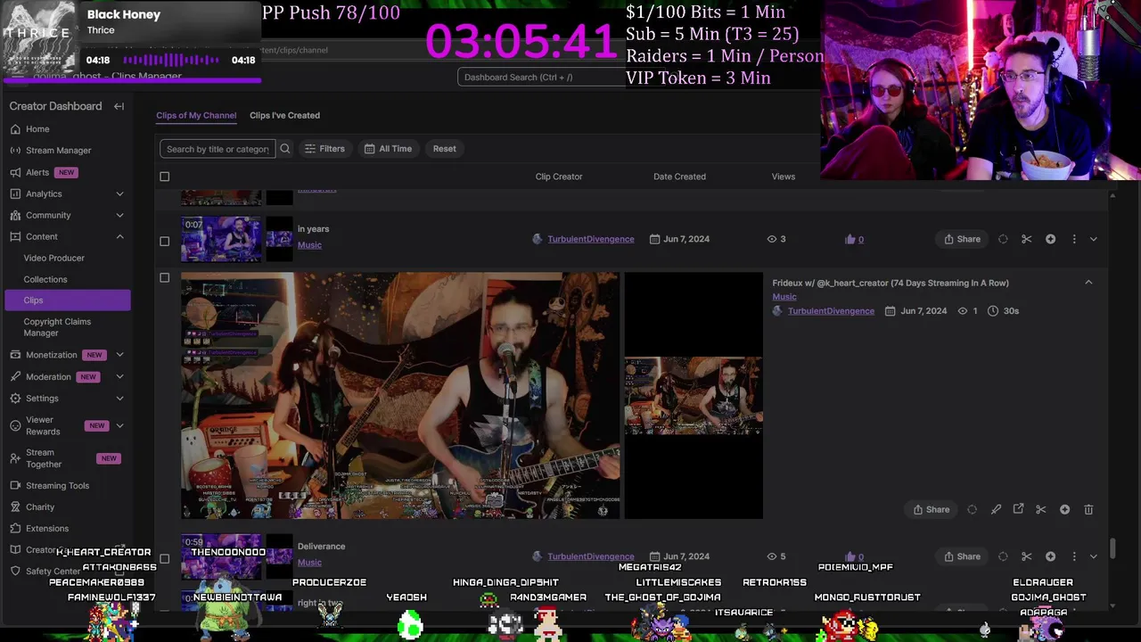The width and height of the screenshot is (1141, 642).
Task: Click the Black Honey song progress bar
Action: 131,79
